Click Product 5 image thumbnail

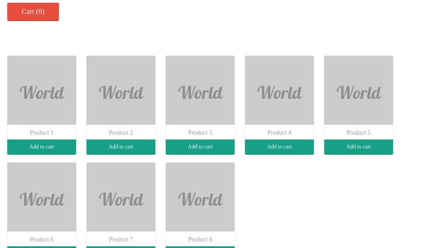[x=359, y=90]
